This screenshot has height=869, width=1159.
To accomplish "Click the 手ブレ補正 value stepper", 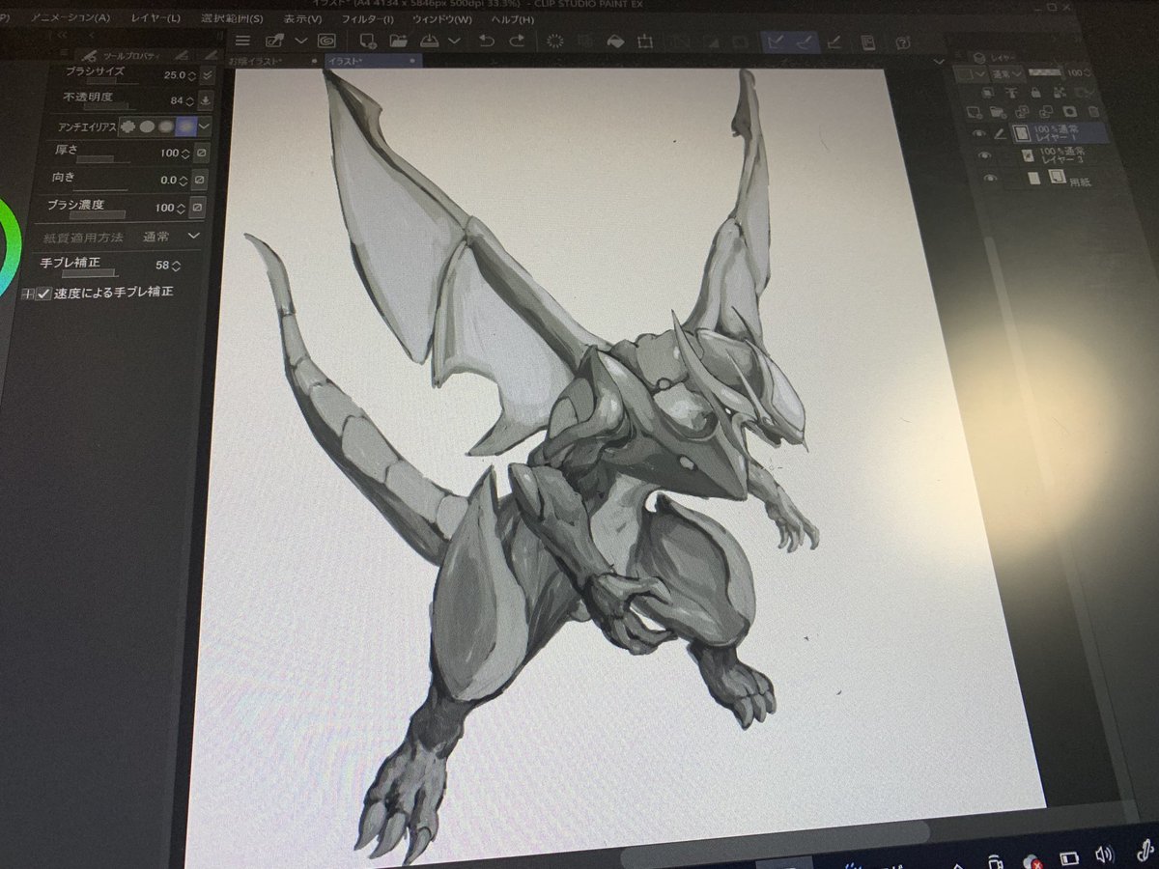I will pos(175,266).
